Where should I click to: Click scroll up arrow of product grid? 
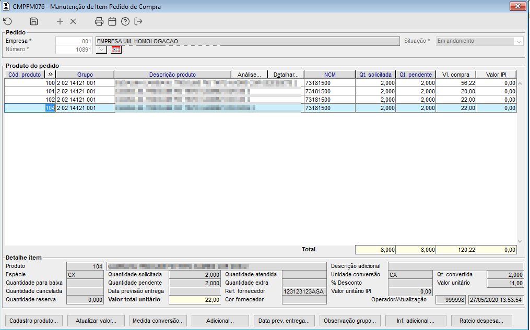point(520,83)
